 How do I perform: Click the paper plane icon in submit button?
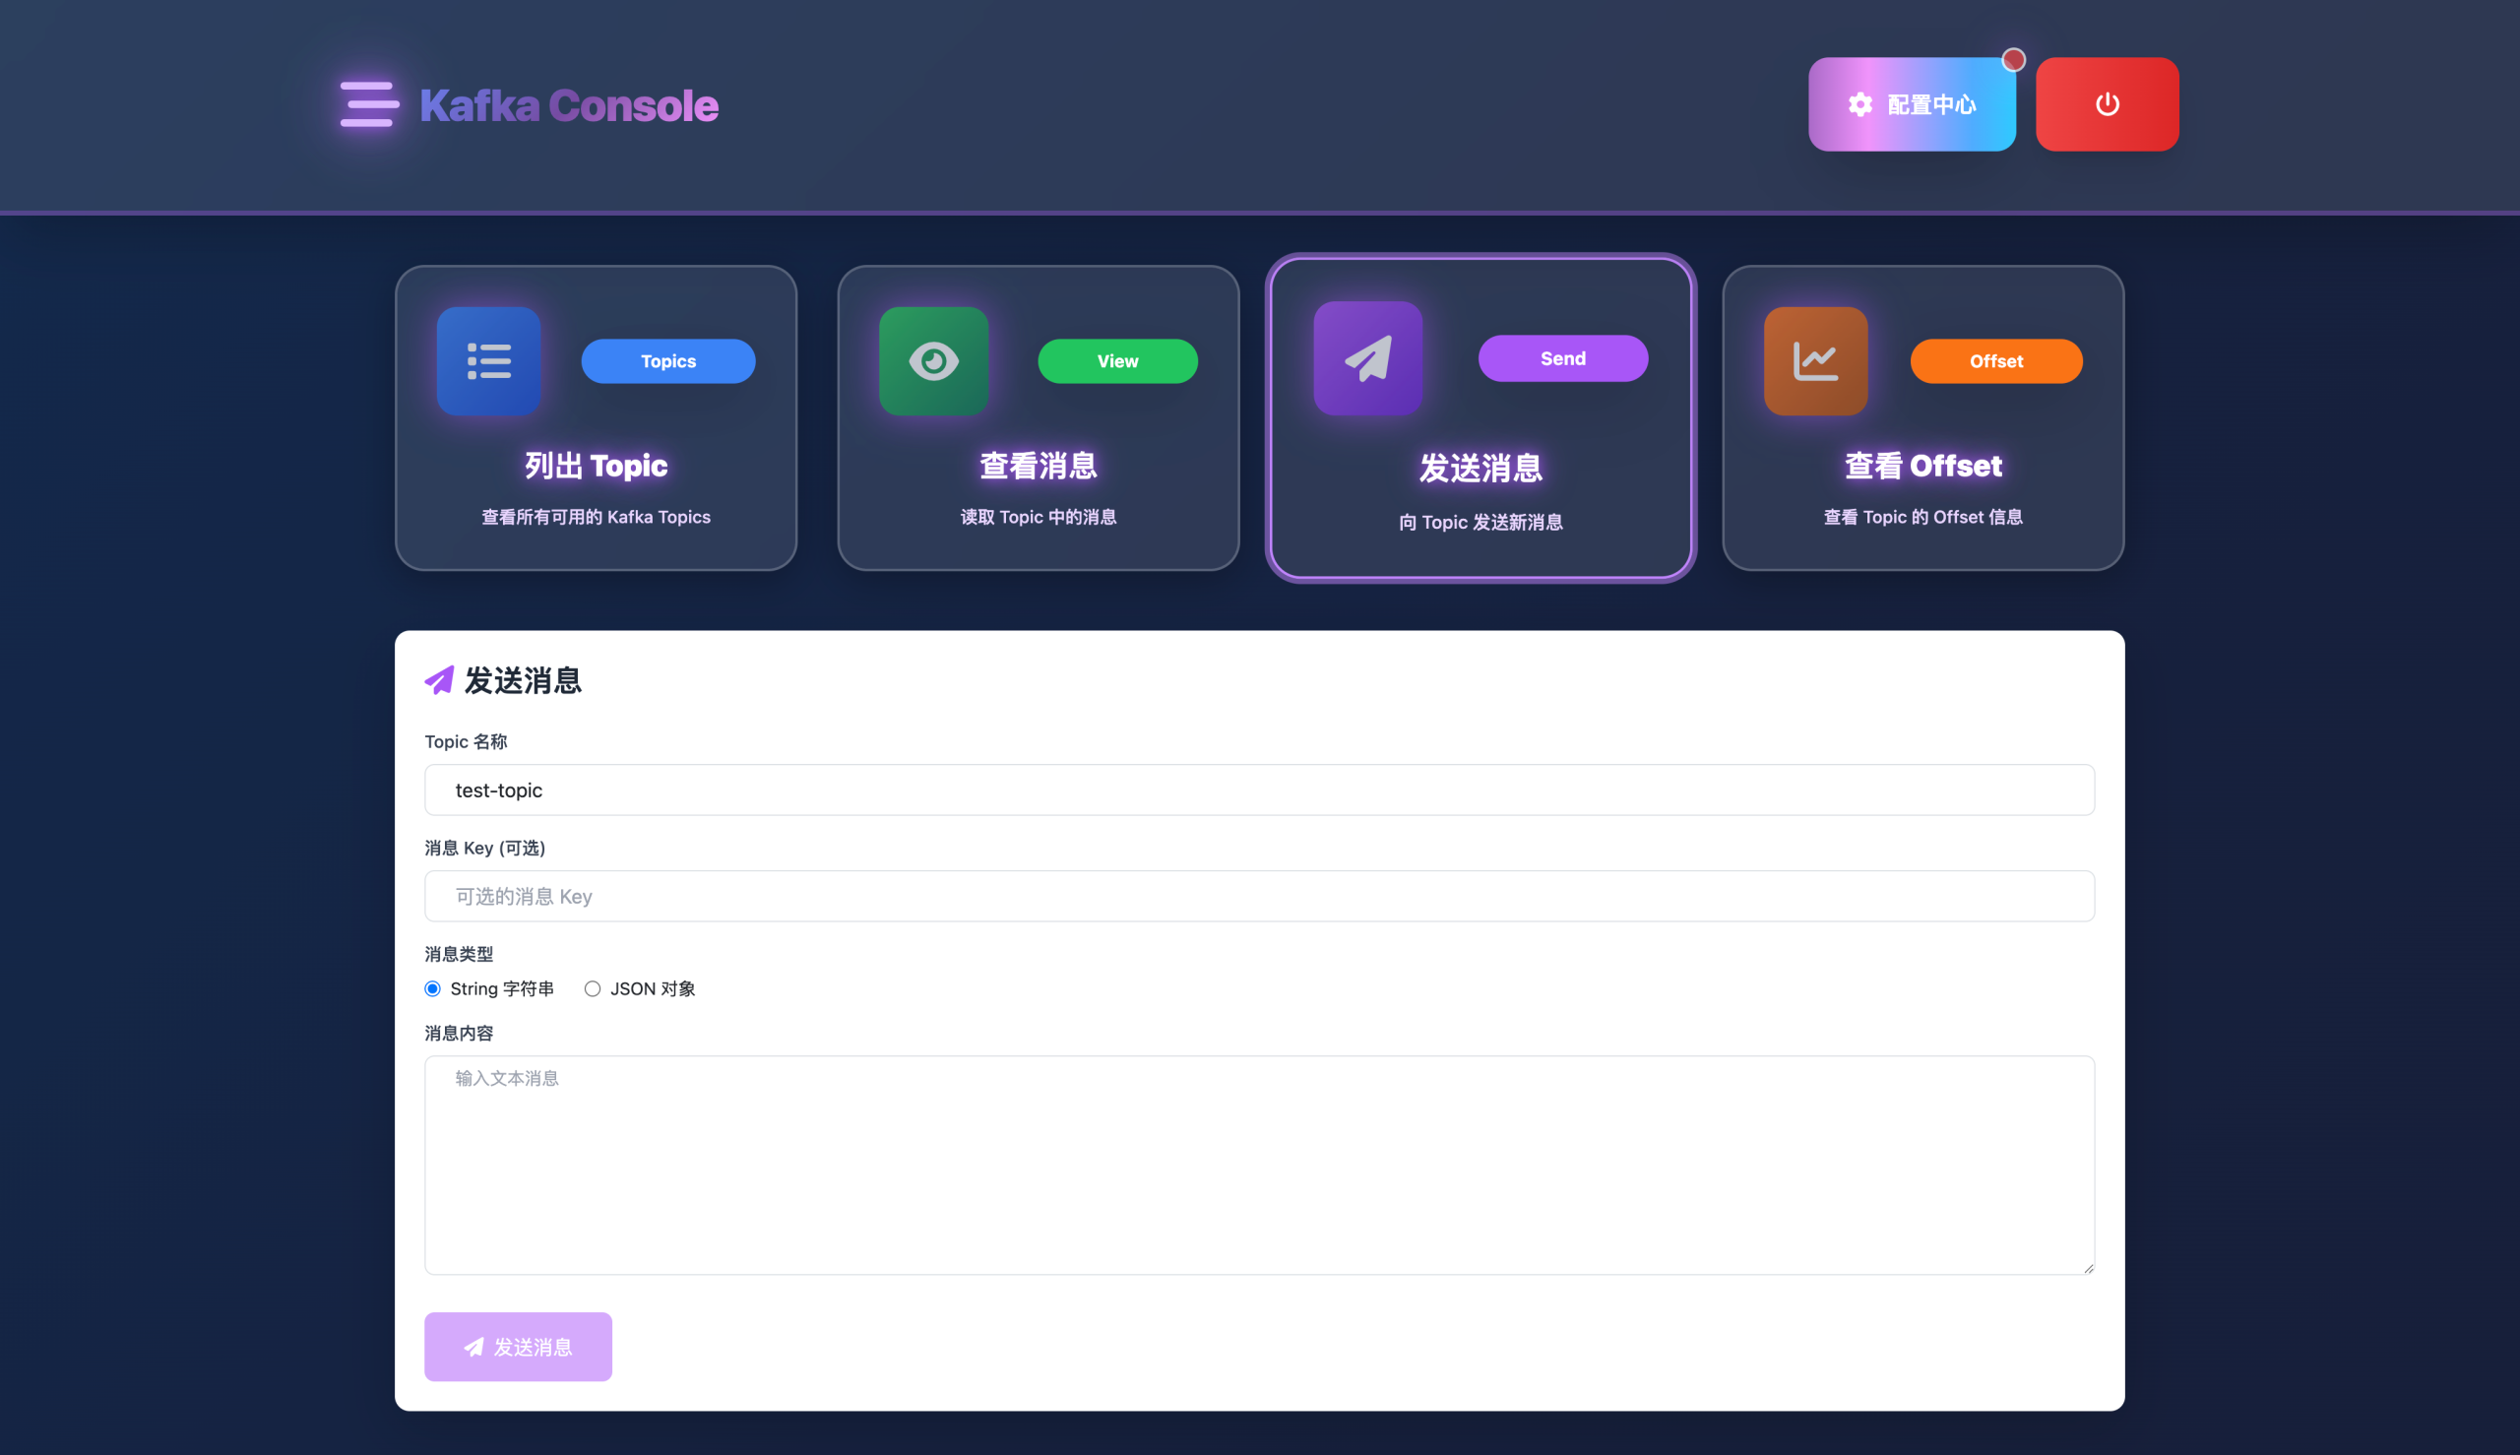point(474,1347)
